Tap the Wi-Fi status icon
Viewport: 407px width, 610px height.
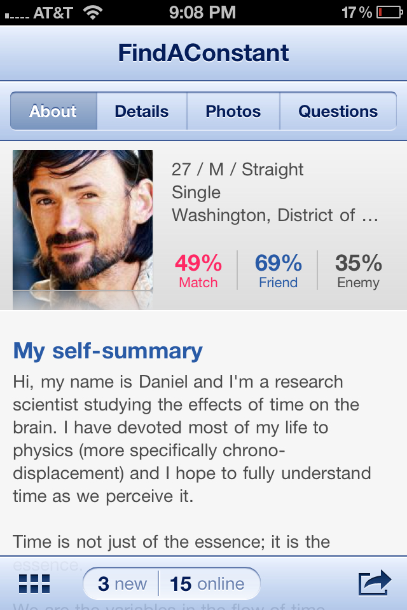[x=93, y=12]
